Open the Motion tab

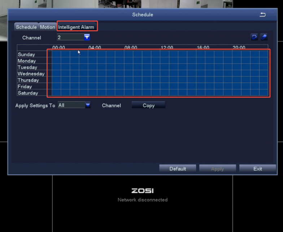click(47, 27)
